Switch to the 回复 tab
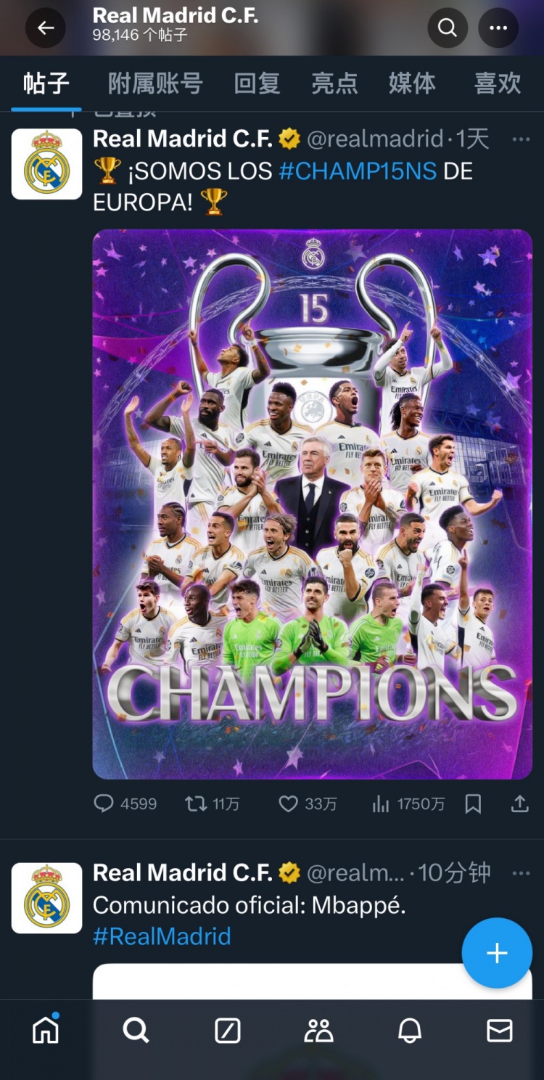 click(257, 83)
